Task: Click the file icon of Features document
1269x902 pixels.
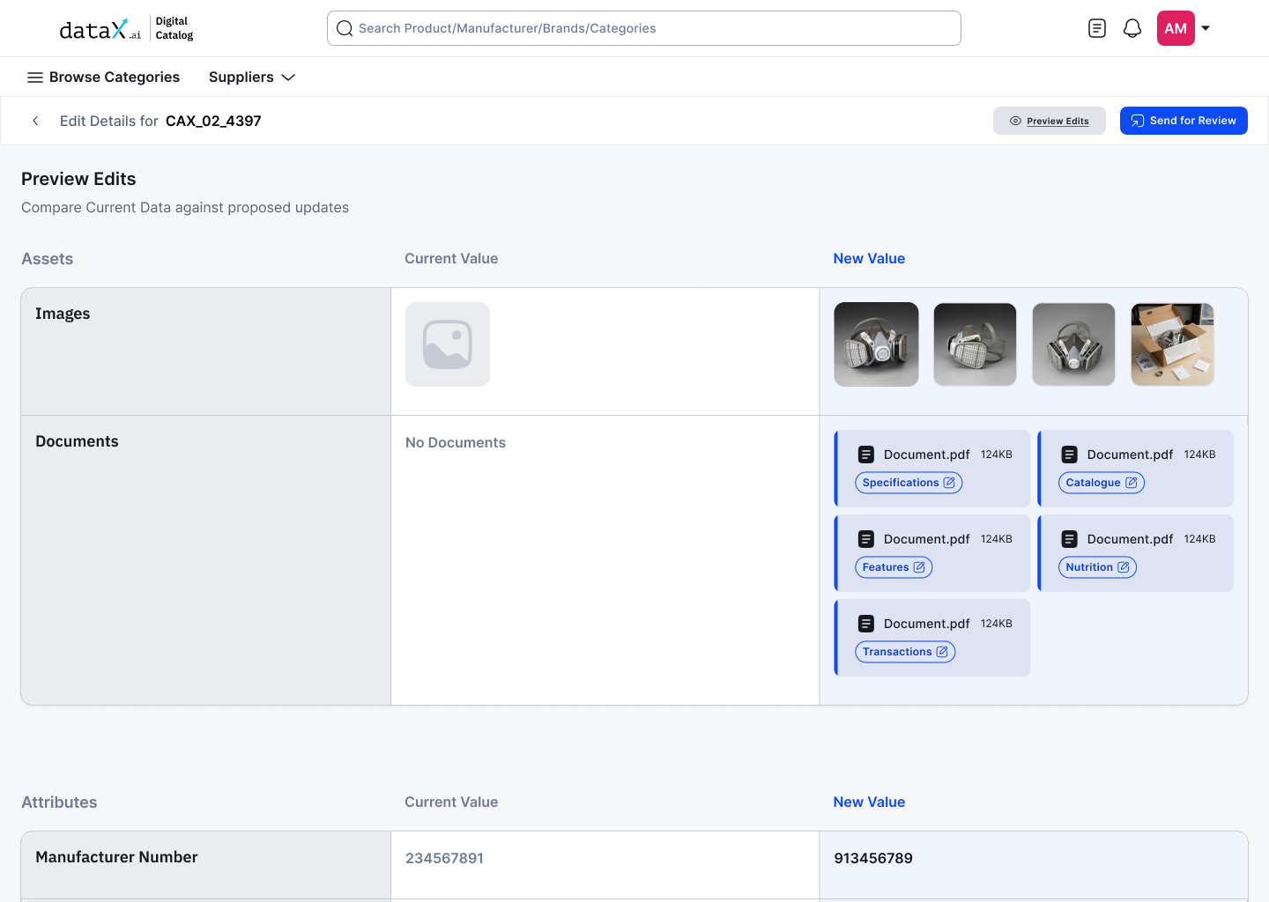Action: tap(866, 539)
